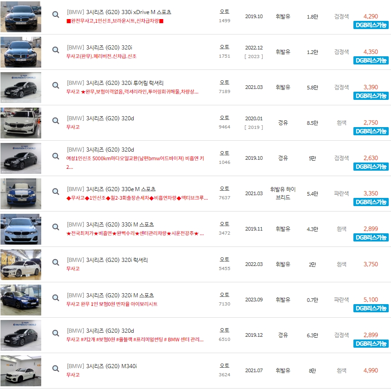This screenshot has height=389, width=391.
Task: Click magnifier beside 330i M 스포츠 listing
Action: coord(56,227)
